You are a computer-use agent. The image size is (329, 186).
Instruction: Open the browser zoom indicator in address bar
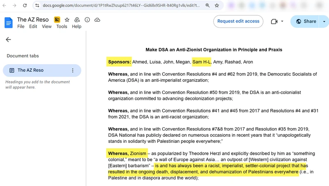click(x=207, y=6)
